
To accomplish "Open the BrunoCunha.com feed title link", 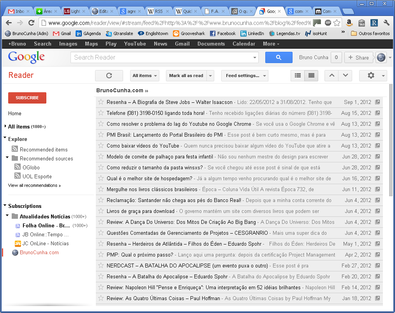I will click(x=122, y=90).
